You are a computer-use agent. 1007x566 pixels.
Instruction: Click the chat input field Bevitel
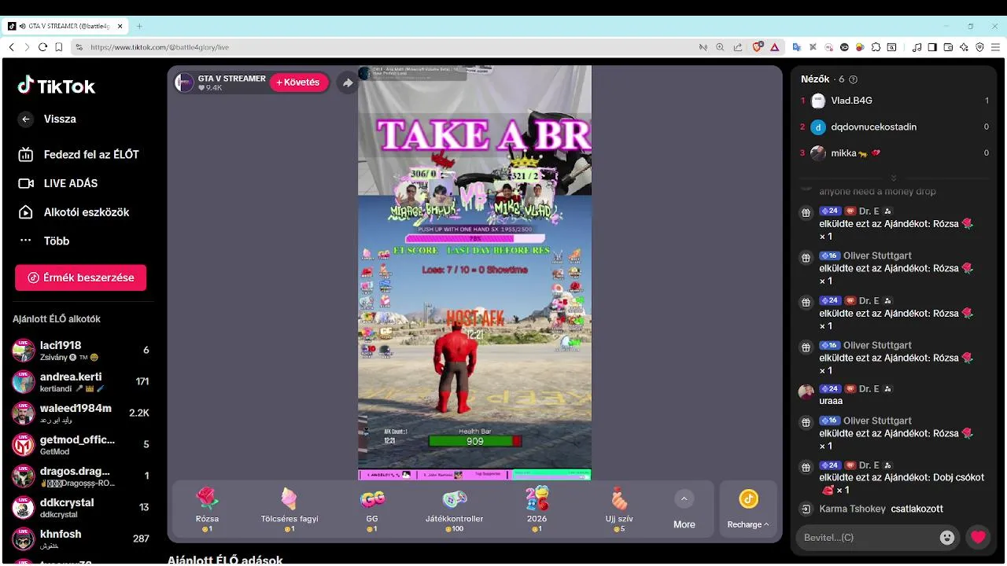pyautogui.click(x=865, y=538)
